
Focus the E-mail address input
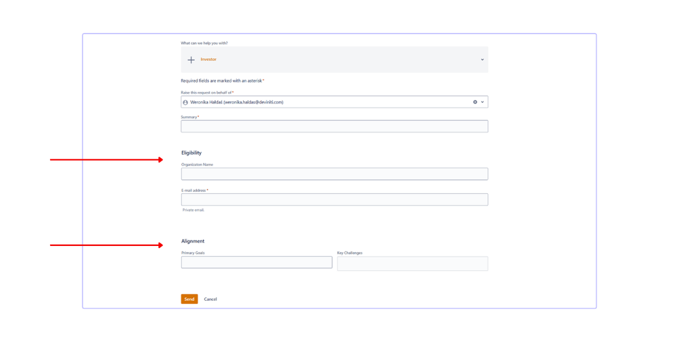tap(334, 199)
